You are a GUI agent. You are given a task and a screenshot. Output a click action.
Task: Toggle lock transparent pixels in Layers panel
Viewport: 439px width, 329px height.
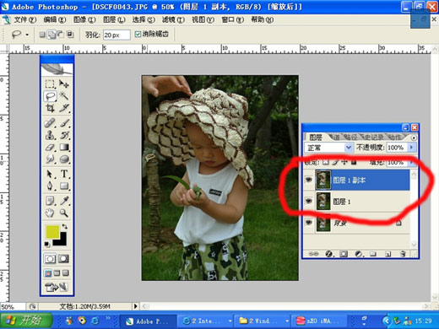click(x=325, y=162)
